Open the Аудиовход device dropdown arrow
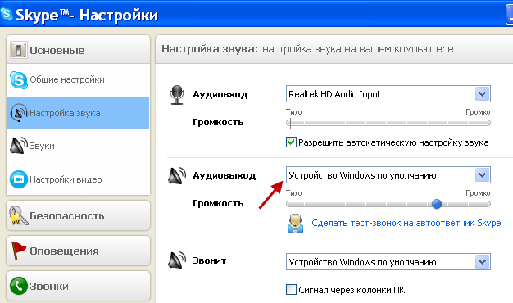Image resolution: width=513 pixels, height=303 pixels. [482, 94]
